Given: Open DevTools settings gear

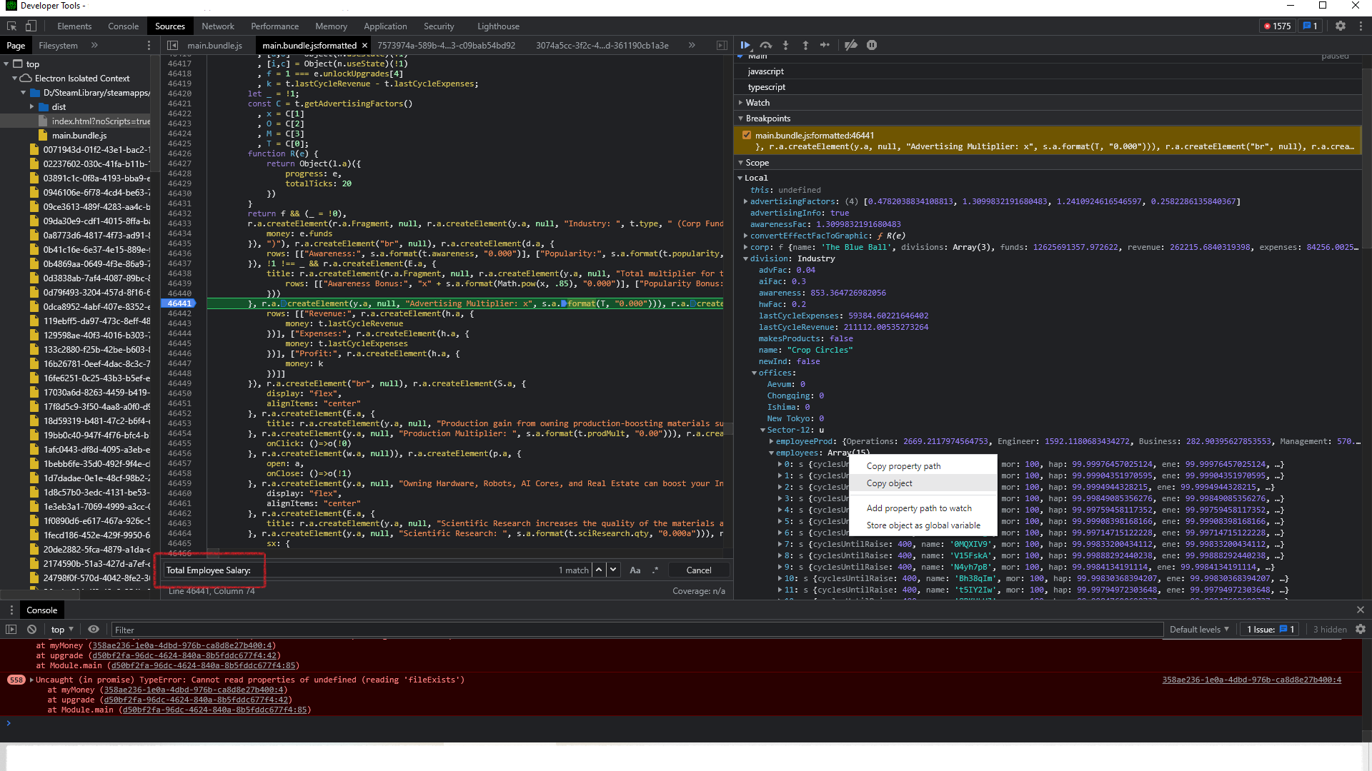Looking at the screenshot, I should click(x=1341, y=26).
